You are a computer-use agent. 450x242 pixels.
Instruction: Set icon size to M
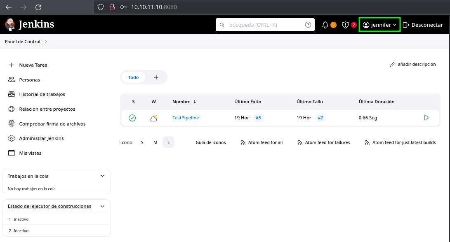click(155, 142)
